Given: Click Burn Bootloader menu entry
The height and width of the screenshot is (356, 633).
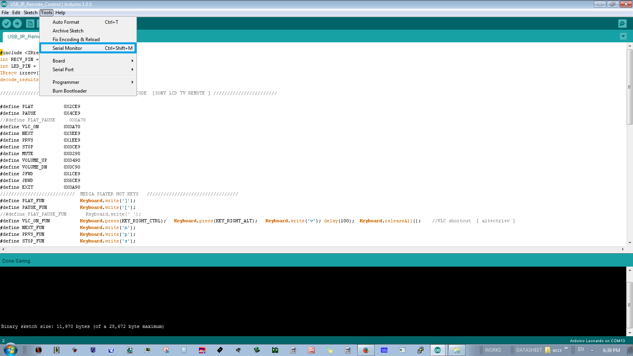Looking at the screenshot, I should (x=88, y=91).
